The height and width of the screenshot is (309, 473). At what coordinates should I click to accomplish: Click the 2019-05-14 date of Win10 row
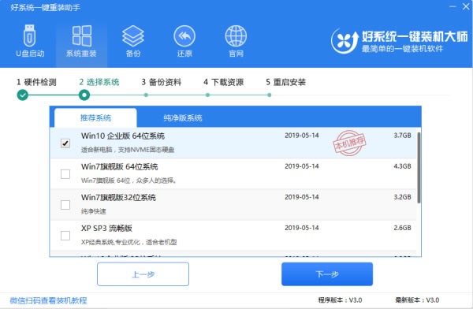tap(302, 136)
